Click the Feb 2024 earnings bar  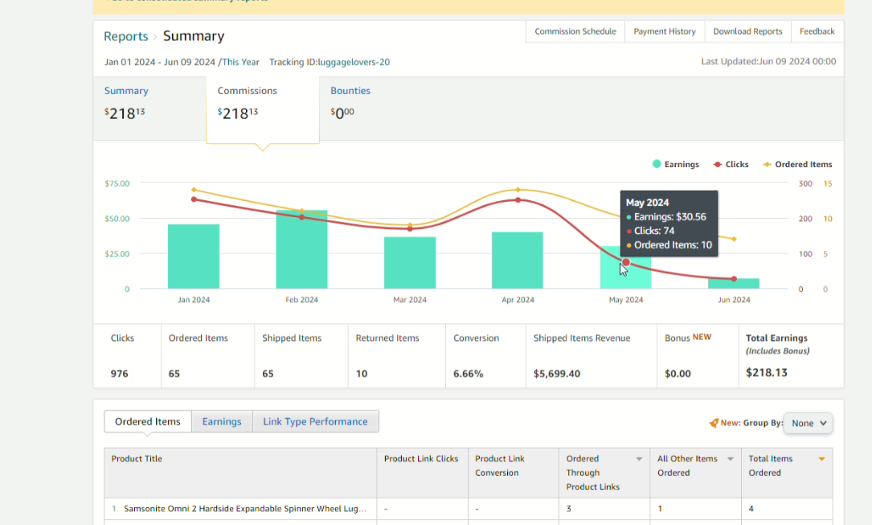pos(302,249)
